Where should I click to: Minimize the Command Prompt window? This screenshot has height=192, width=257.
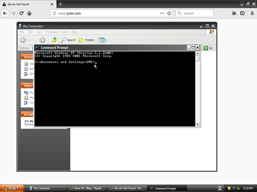coord(188,47)
